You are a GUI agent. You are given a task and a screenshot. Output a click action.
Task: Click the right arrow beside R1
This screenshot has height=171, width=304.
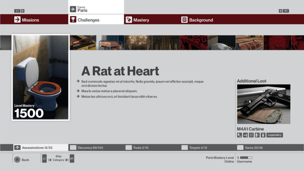(x=280, y=11)
